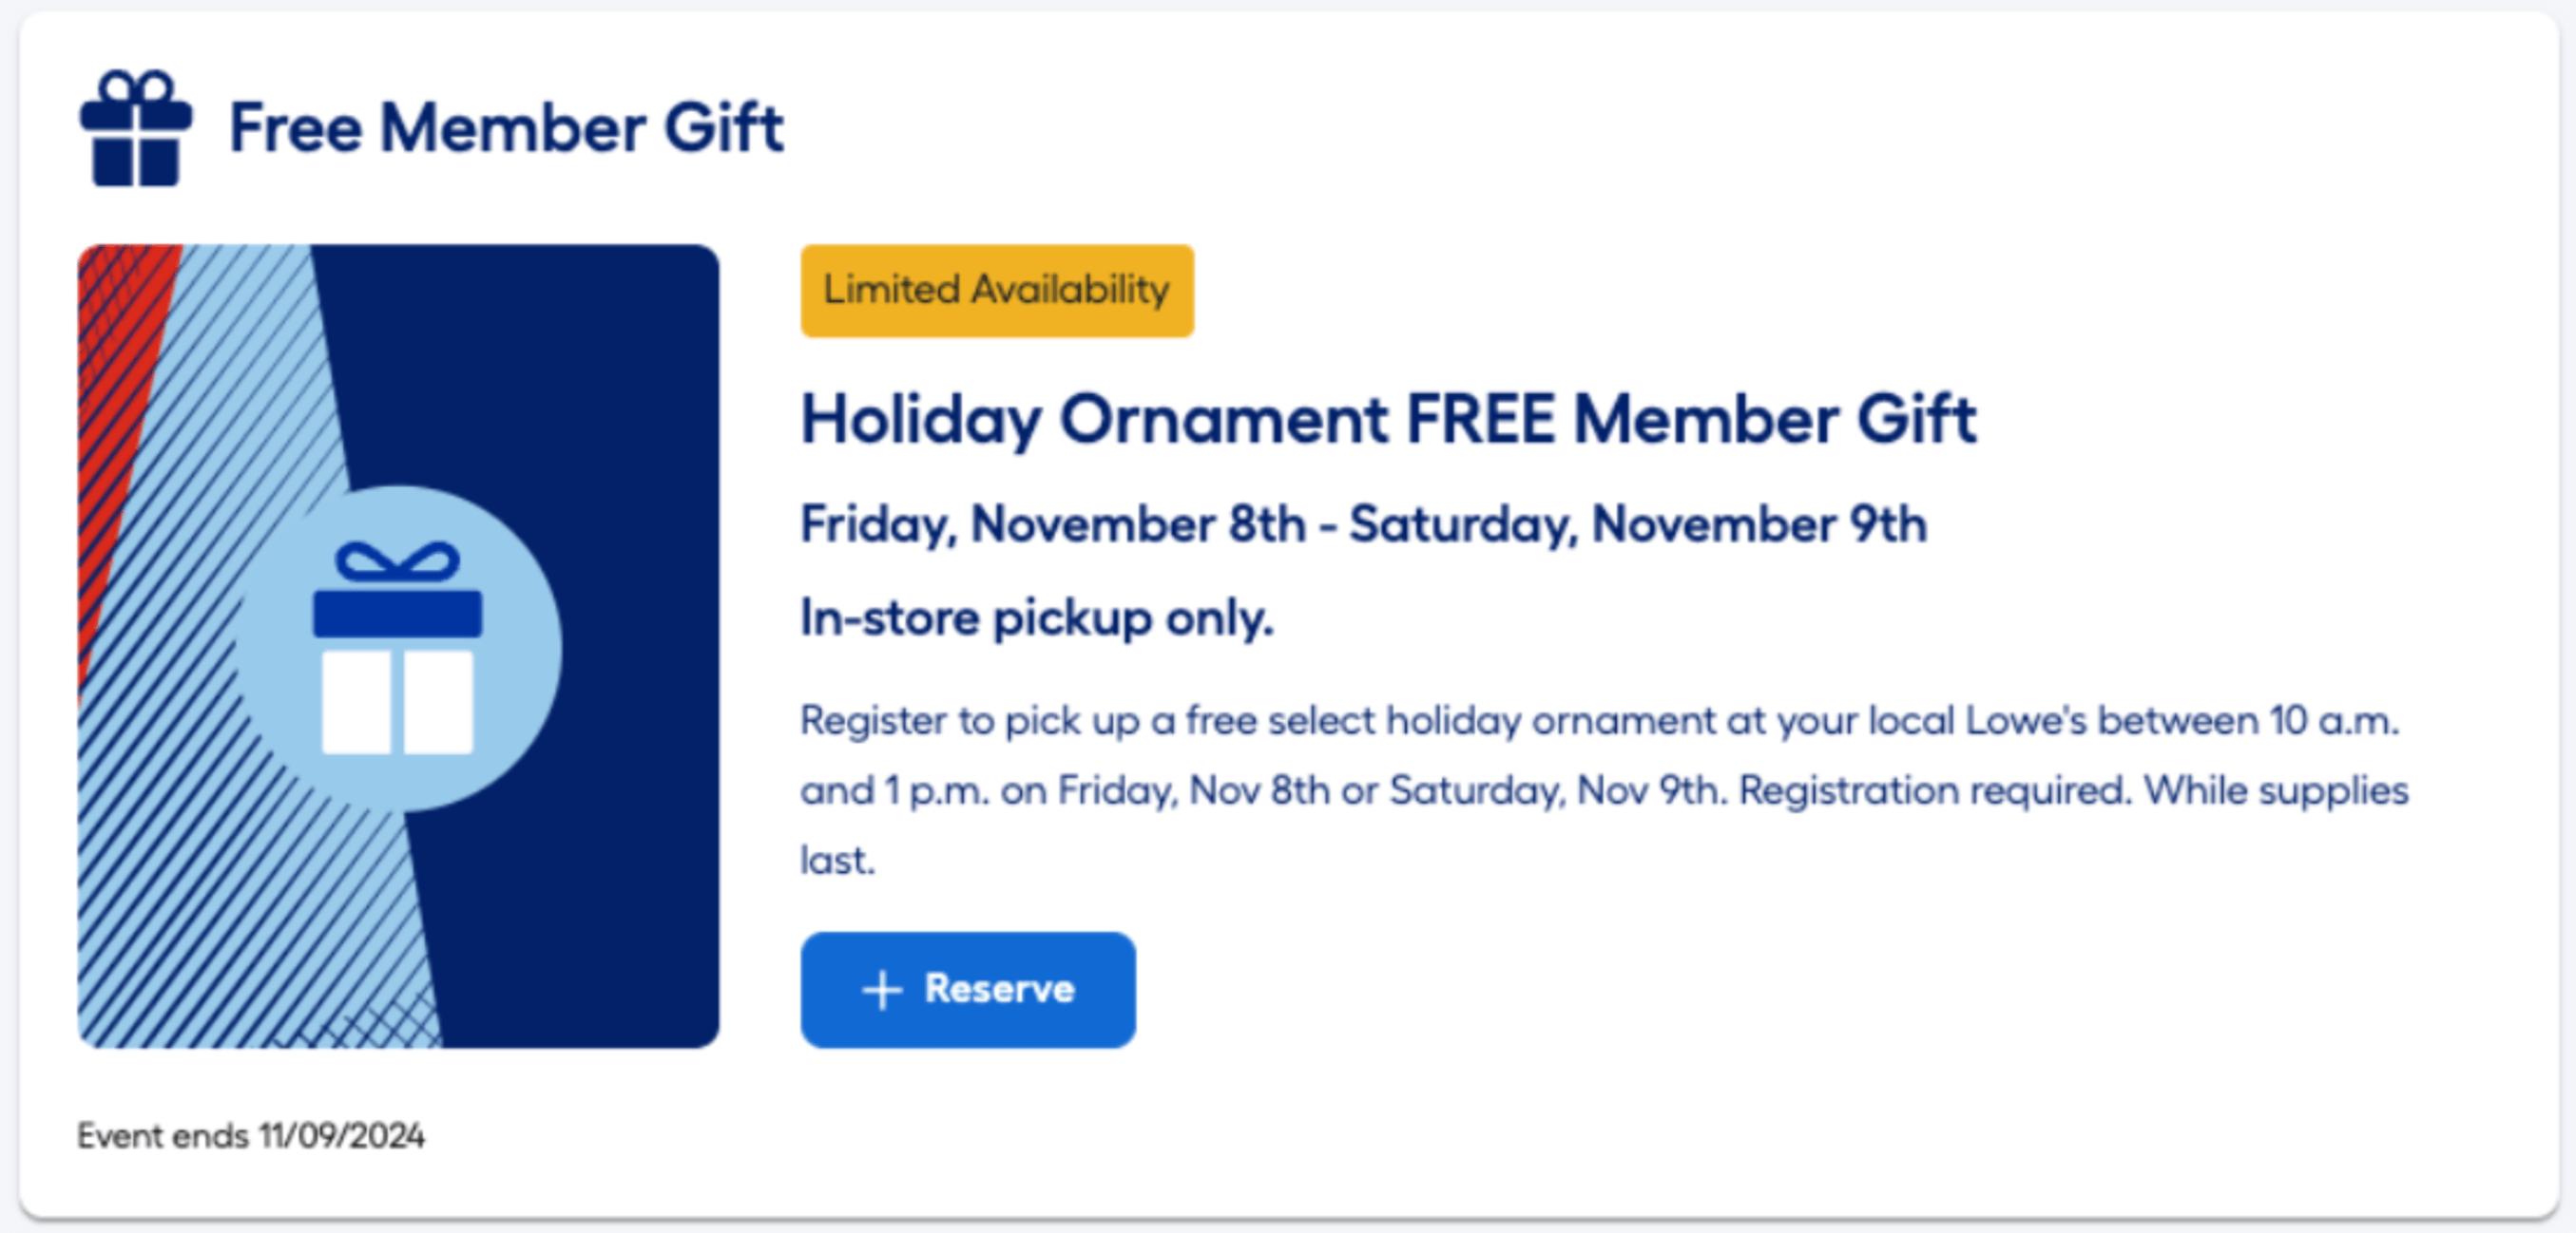Click the Friday November 8th date line

tap(1365, 520)
